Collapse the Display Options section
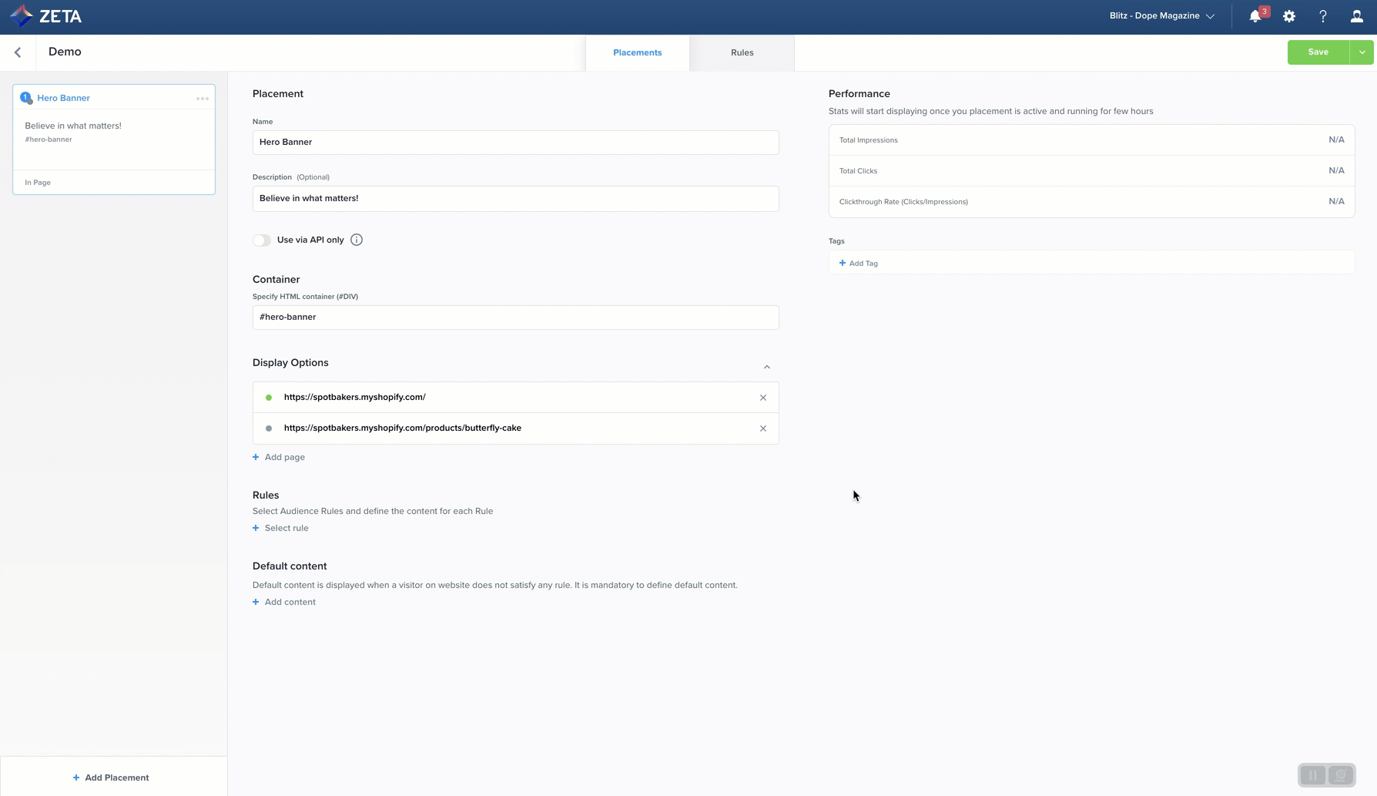This screenshot has height=796, width=1377. pyautogui.click(x=766, y=367)
